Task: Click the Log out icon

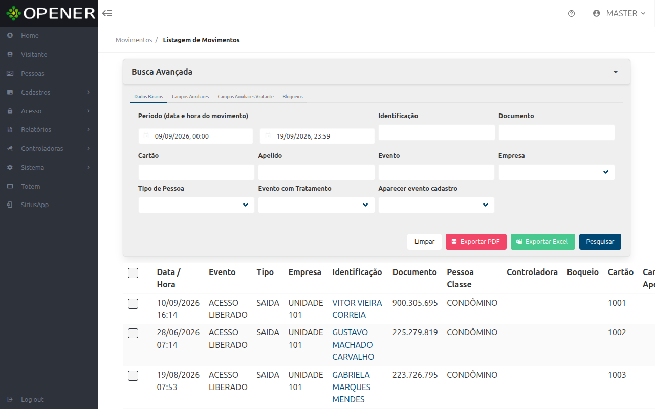Action: coord(10,399)
